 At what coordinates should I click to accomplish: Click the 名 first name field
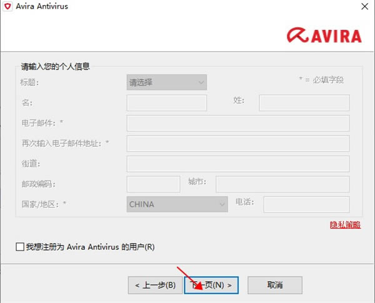167,103
